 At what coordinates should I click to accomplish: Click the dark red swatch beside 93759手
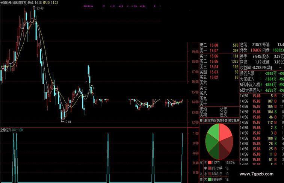210,168
